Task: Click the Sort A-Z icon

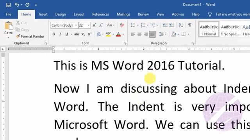Action: (x=181, y=25)
